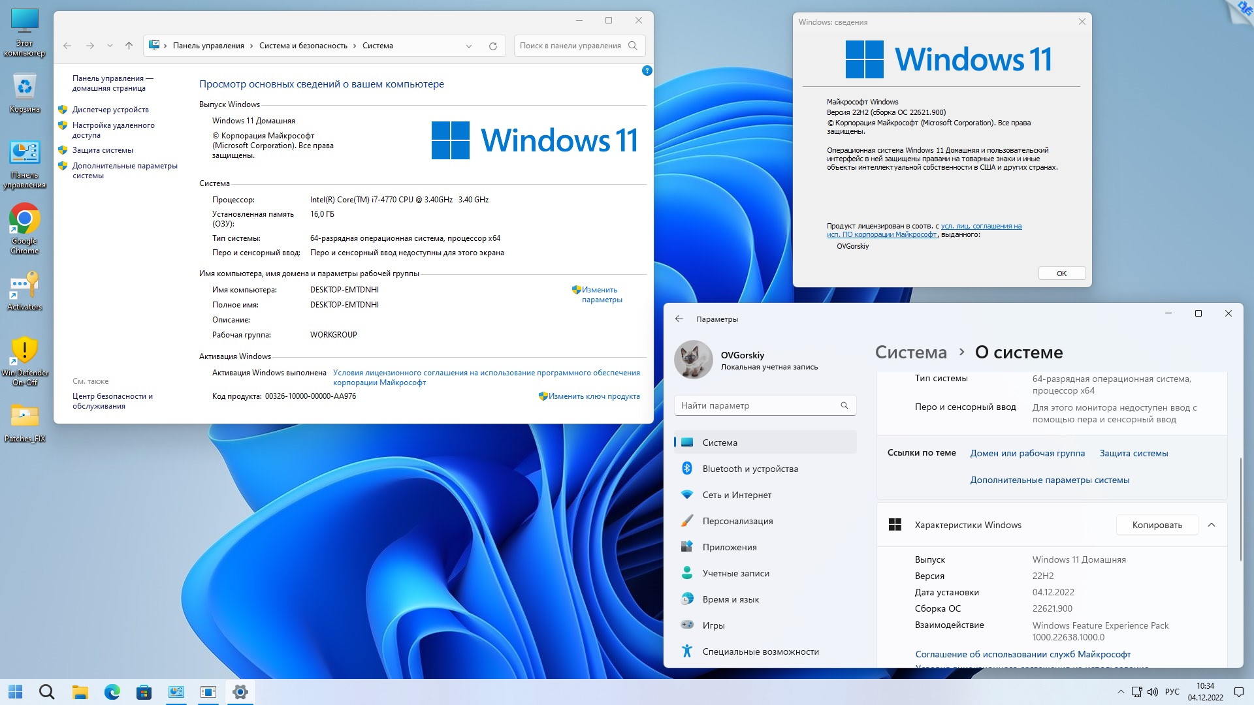Select Система in Settings sidebar
The height and width of the screenshot is (705, 1254).
[765, 443]
